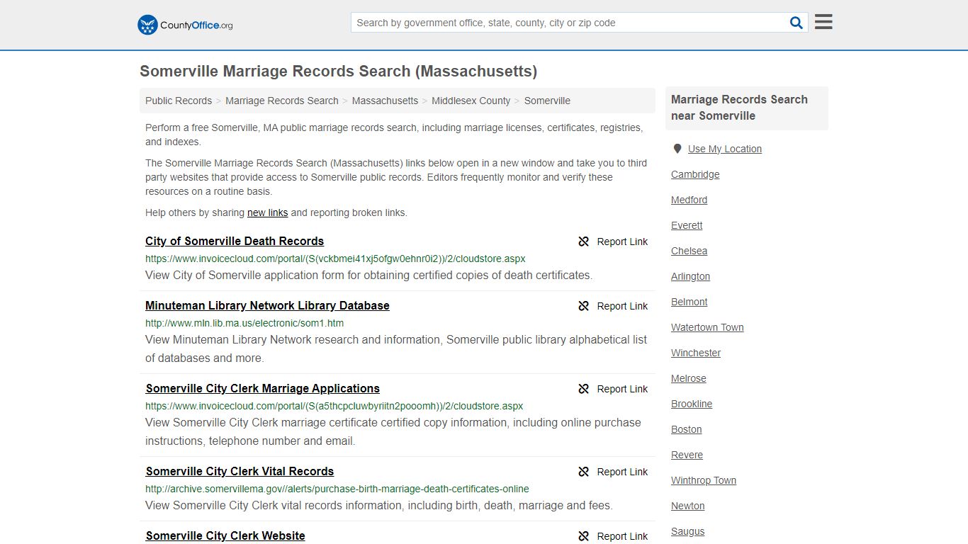This screenshot has width=968, height=544.
Task: Open the hamburger menu icon
Action: click(823, 22)
